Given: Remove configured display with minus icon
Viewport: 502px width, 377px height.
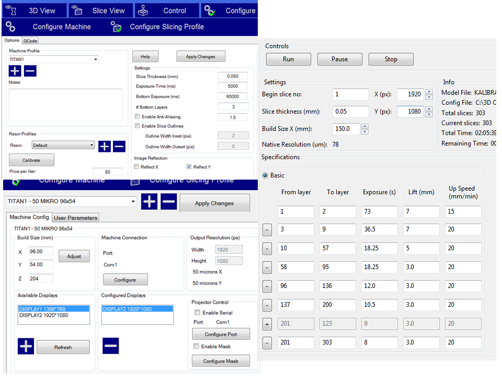Looking at the screenshot, I should (x=110, y=346).
